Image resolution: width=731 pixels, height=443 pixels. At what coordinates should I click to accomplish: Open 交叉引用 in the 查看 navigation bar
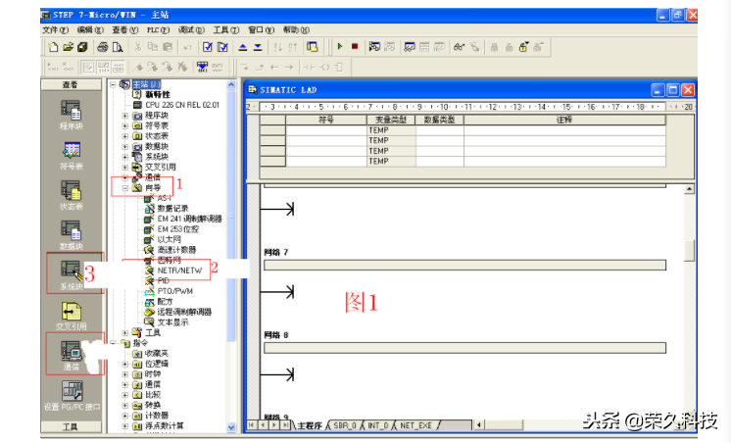[x=71, y=316]
